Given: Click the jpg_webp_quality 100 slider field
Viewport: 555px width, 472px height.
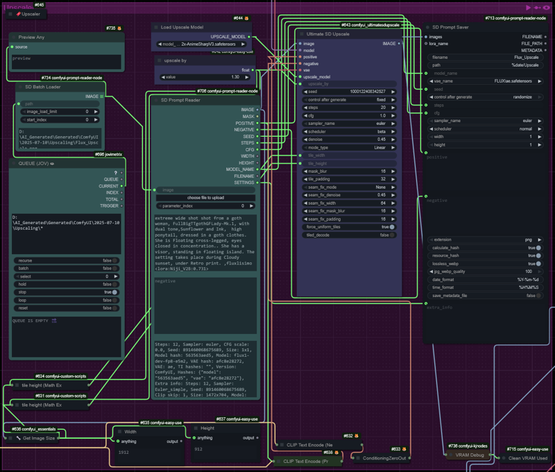Looking at the screenshot, I should coord(485,271).
